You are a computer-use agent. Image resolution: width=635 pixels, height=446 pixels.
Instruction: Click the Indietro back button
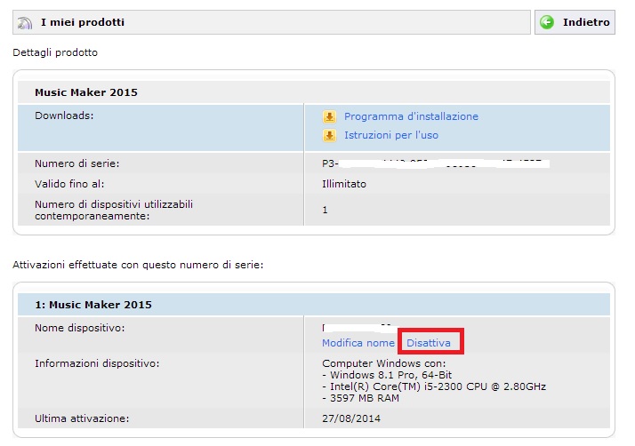tap(575, 22)
